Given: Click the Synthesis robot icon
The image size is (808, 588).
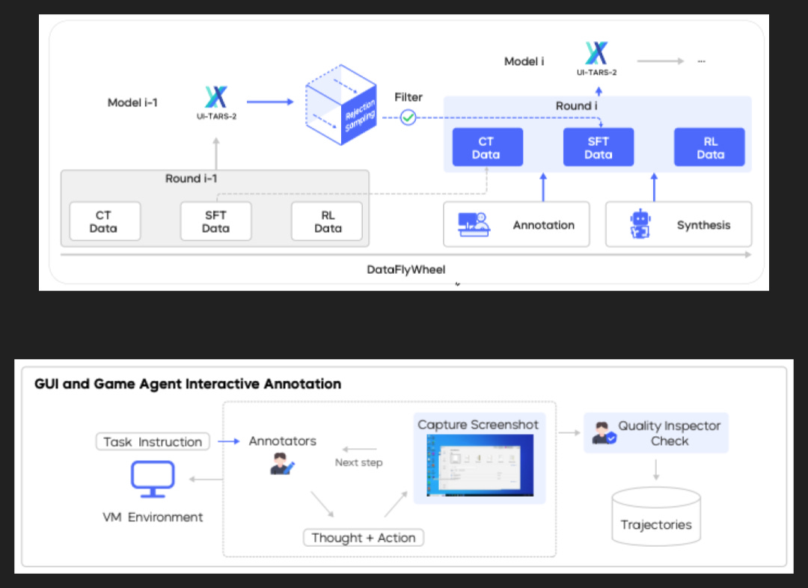Looking at the screenshot, I should click(640, 224).
